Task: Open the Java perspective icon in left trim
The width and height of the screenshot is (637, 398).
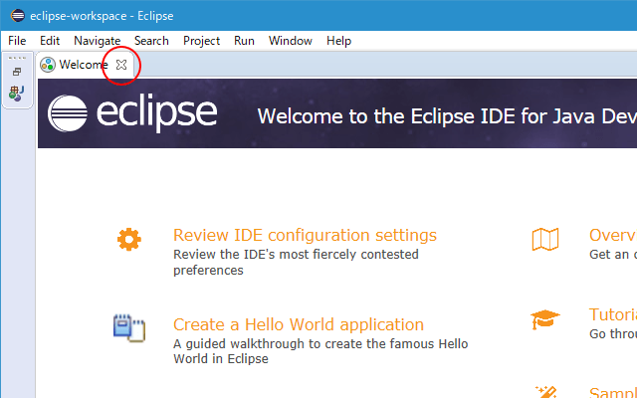Action: 17,94
